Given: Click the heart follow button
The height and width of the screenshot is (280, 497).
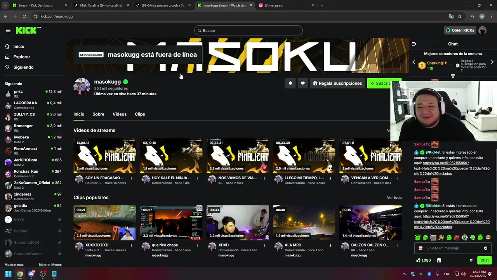Looking at the screenshot, I should [x=303, y=83].
